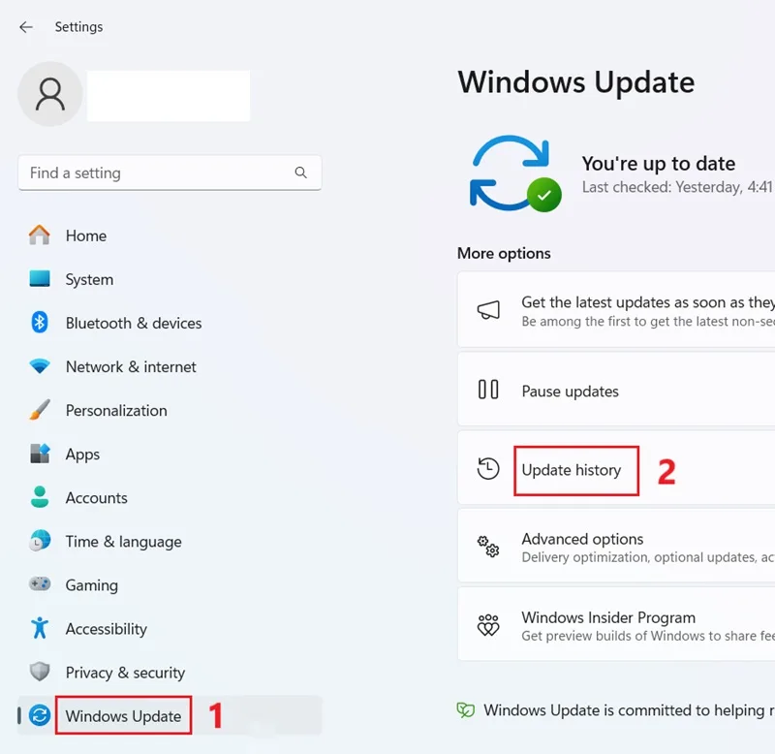Click the Advanced options gears icon
The height and width of the screenshot is (754, 775).
point(488,547)
